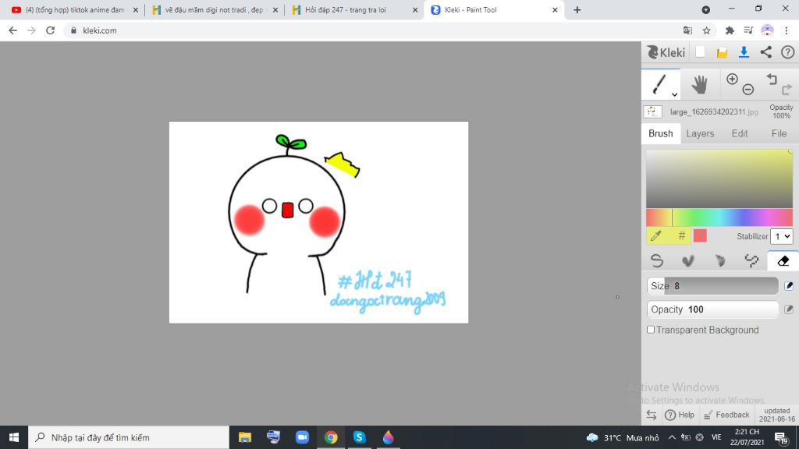Click the Opacity 100 slider
This screenshot has width=799, height=449.
(x=712, y=309)
